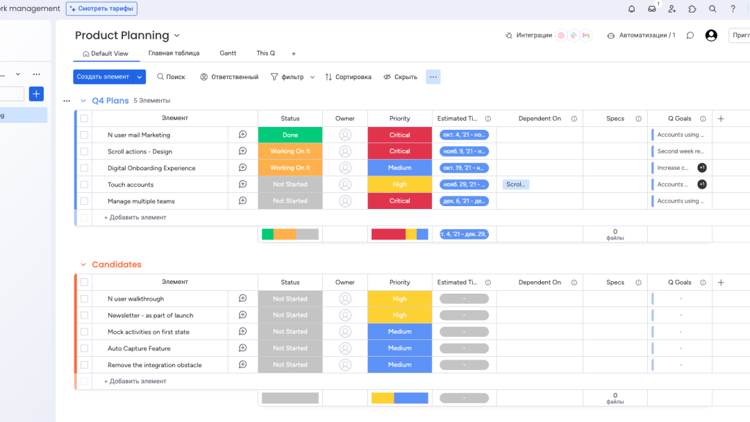Open the Product Planning title dropdown
The image size is (750, 422).
177,35
